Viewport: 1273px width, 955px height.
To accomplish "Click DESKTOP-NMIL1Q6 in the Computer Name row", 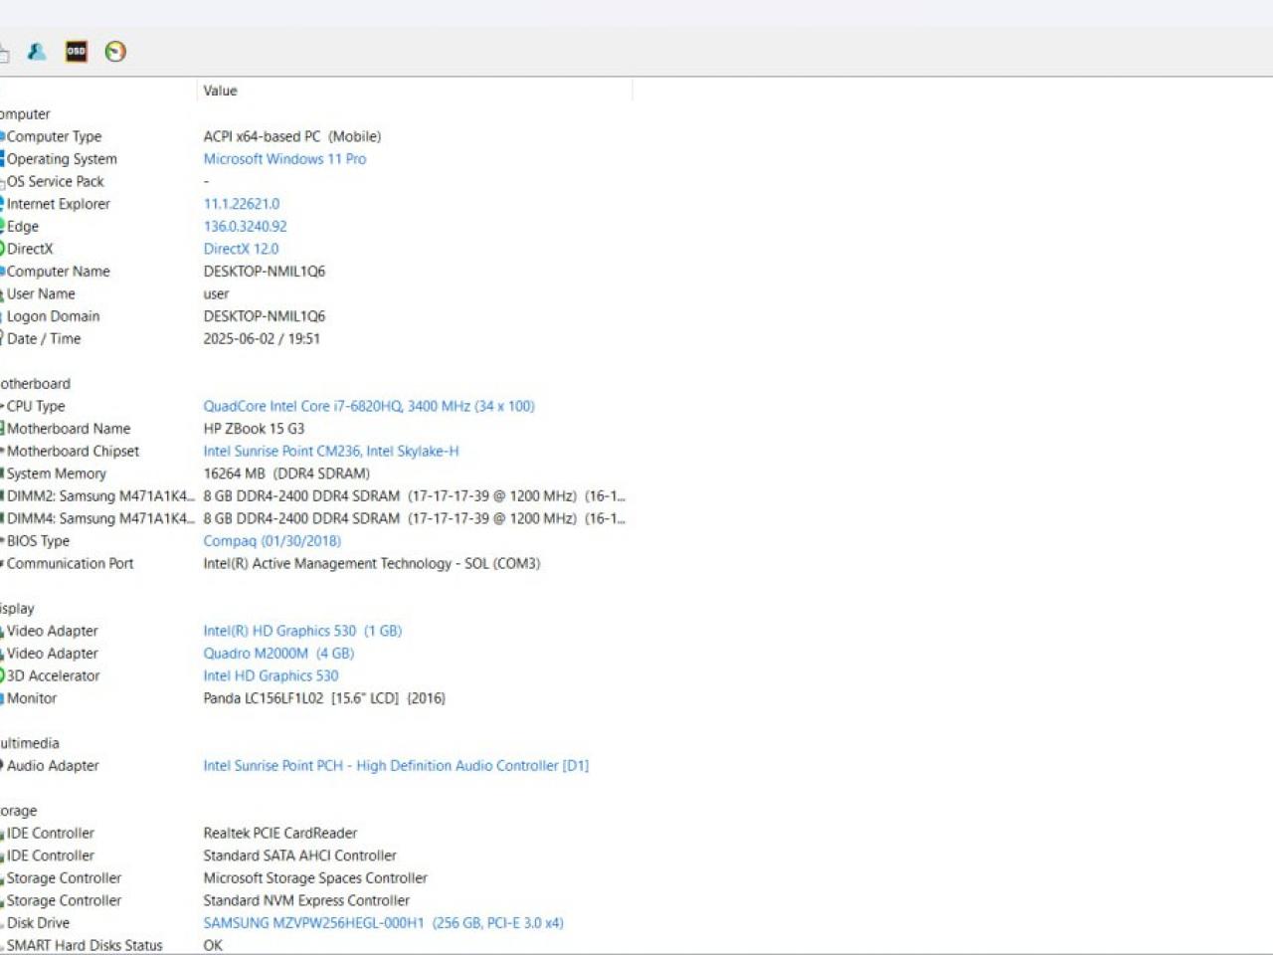I will [x=265, y=272].
